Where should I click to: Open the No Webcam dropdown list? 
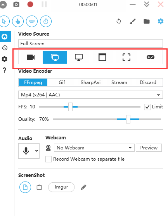click(94, 148)
